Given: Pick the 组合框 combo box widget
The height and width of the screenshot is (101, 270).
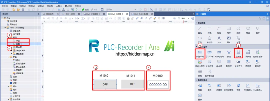Looking at the screenshot, I should (x=219, y=63).
